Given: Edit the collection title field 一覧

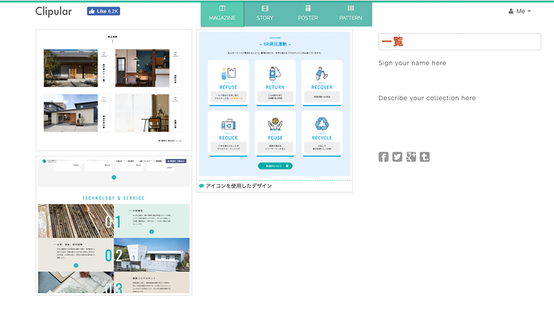Looking at the screenshot, I should point(459,42).
